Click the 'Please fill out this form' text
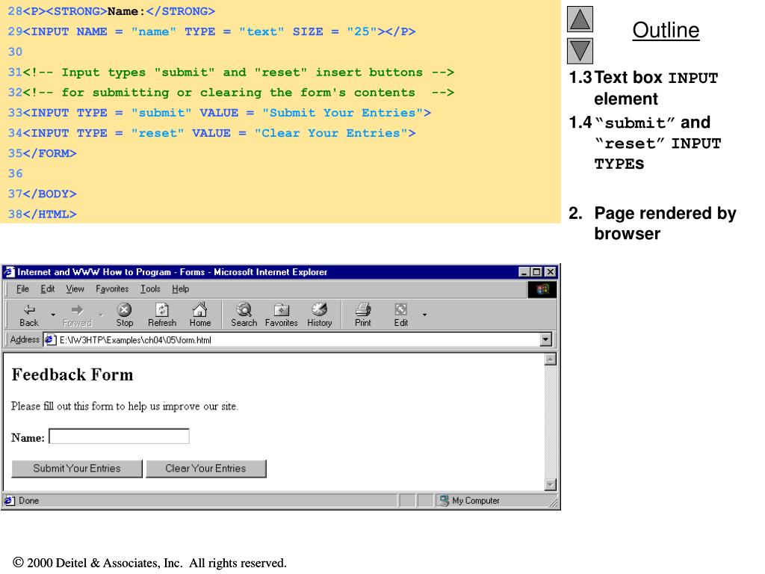The width and height of the screenshot is (765, 574). pos(125,406)
